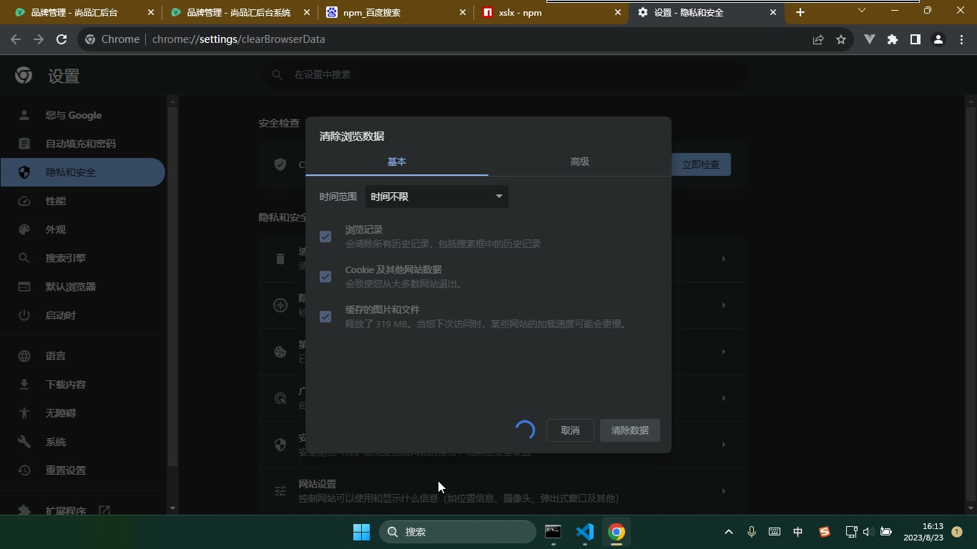977x549 pixels.
Task: Click the Sogou input icon in tray
Action: [x=825, y=532]
